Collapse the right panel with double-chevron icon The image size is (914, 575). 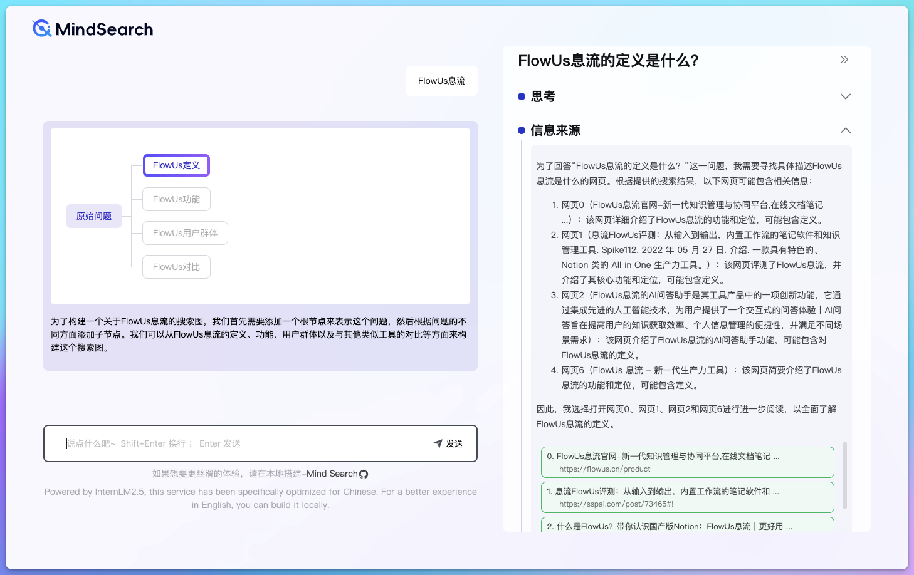click(844, 60)
